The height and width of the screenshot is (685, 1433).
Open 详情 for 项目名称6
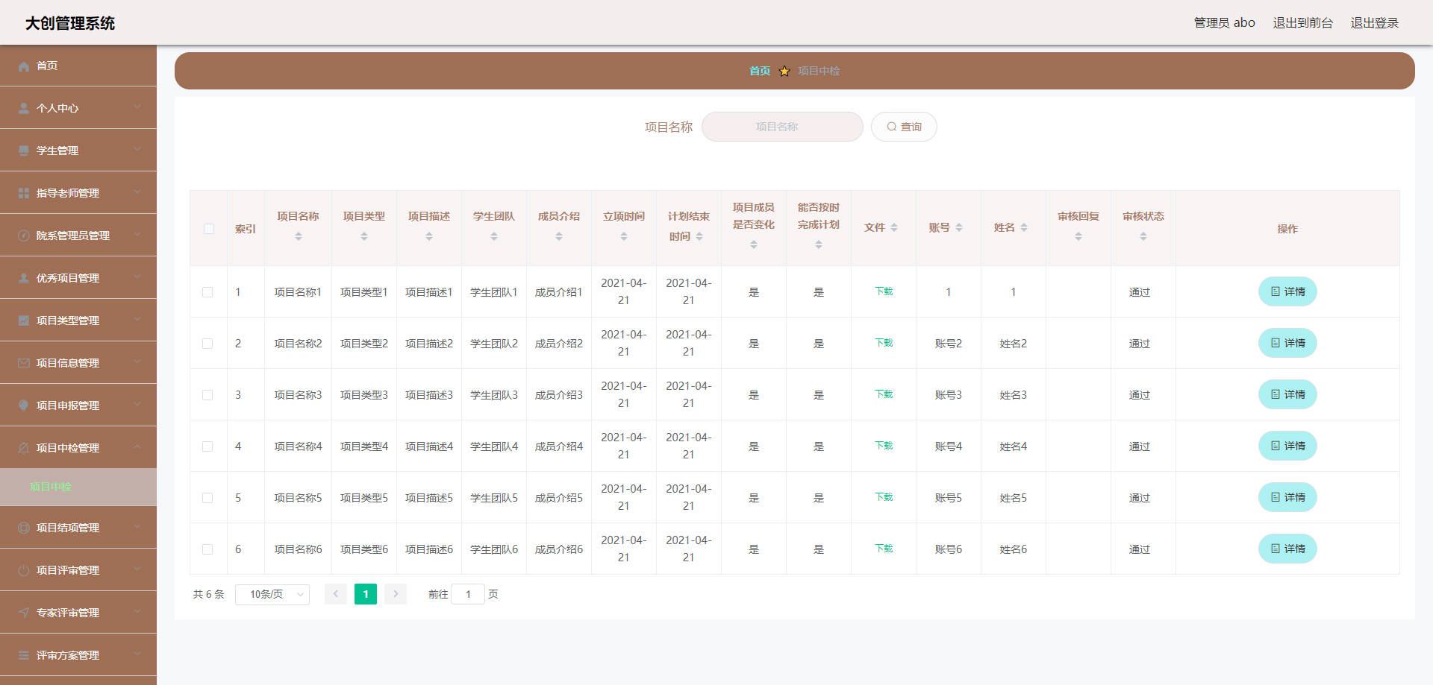[1287, 549]
